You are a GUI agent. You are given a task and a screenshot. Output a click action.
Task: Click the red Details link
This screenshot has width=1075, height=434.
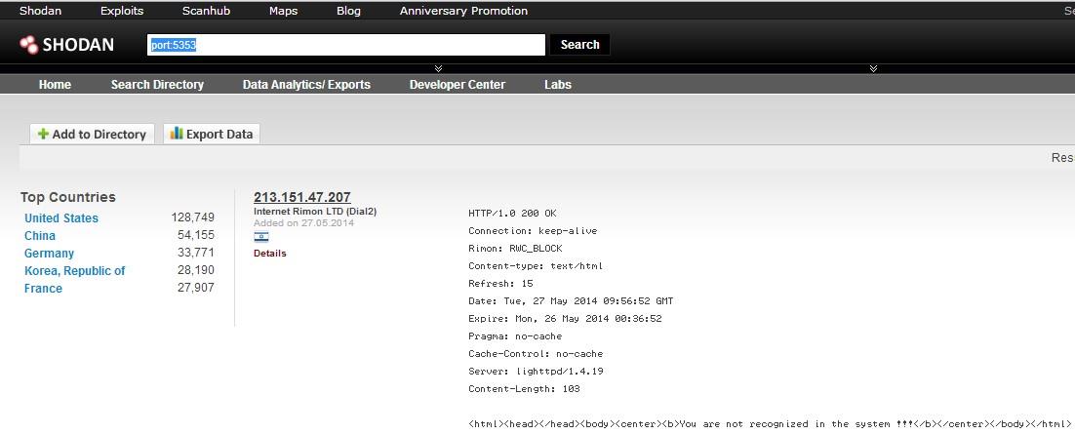click(x=270, y=254)
